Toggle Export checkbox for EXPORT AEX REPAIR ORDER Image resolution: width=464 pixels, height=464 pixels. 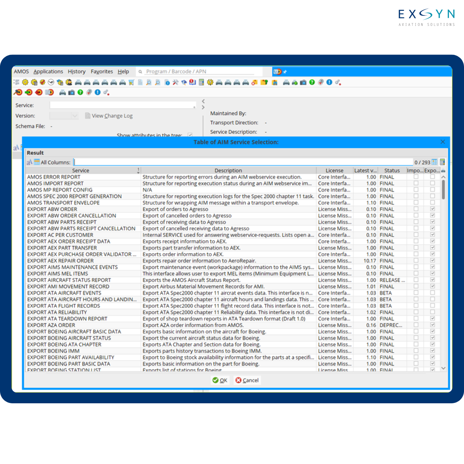433,261
